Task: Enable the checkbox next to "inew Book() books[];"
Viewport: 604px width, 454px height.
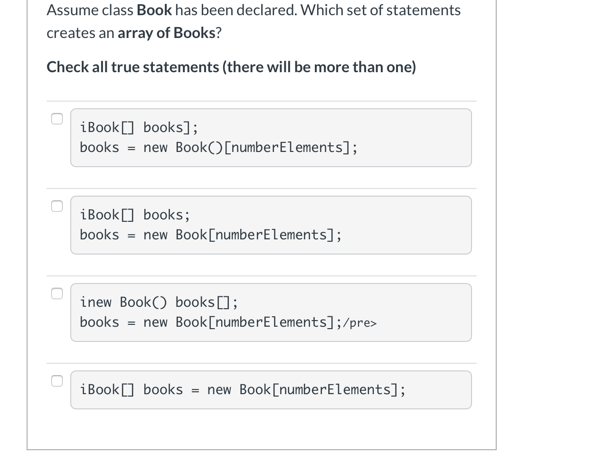Action: coord(57,293)
